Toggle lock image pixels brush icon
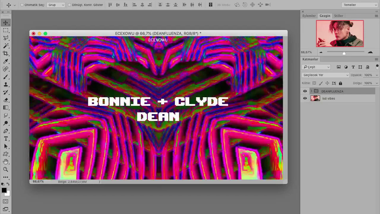Viewport: 380px width, 214px height. coord(321,83)
